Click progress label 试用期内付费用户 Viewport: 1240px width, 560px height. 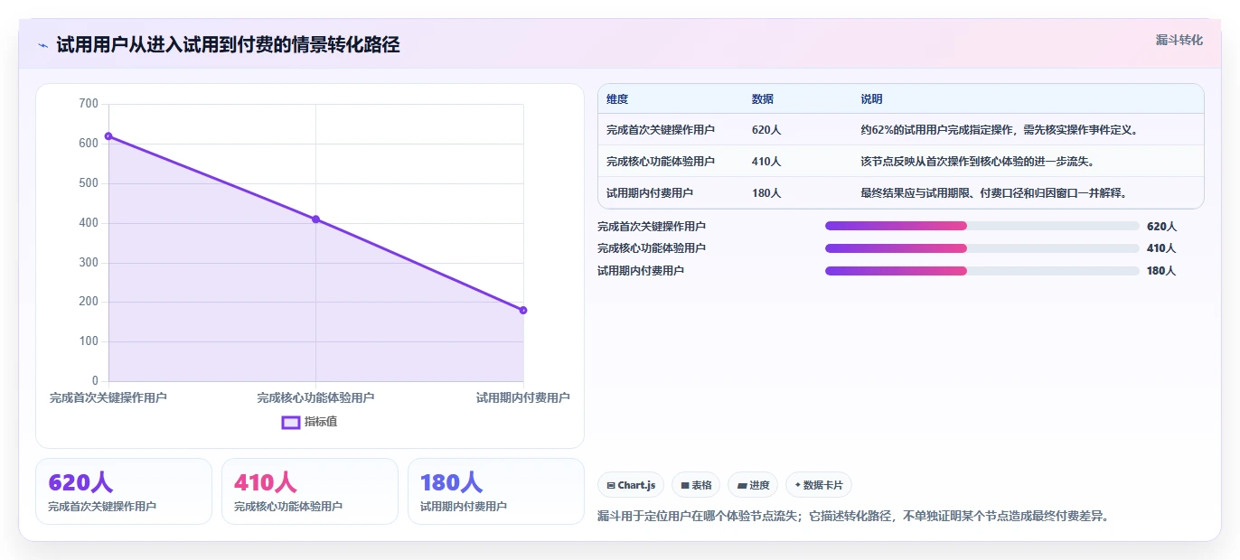pyautogui.click(x=641, y=271)
